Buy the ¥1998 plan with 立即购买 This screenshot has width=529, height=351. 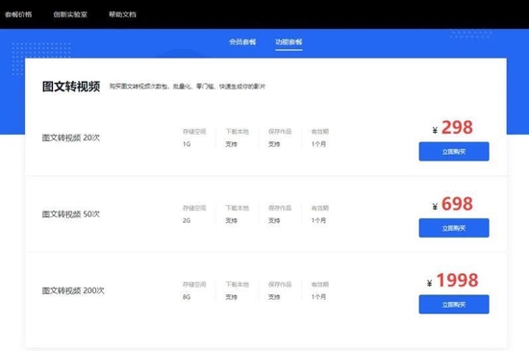454,305
